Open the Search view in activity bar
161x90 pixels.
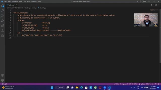pos(3,10)
